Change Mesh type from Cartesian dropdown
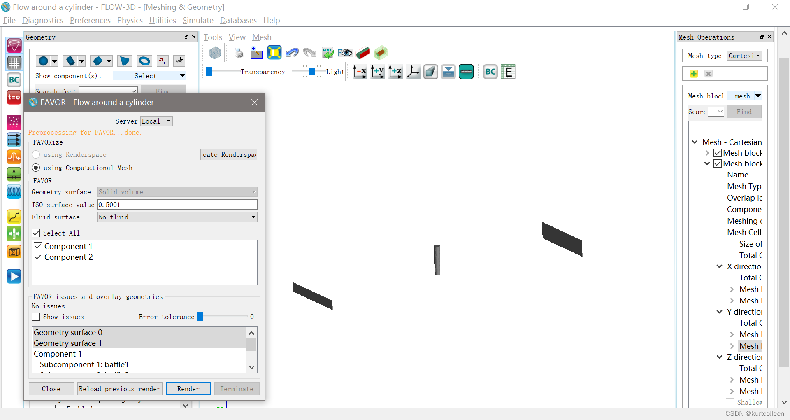Screen dimensions: 790x420 (x=744, y=56)
